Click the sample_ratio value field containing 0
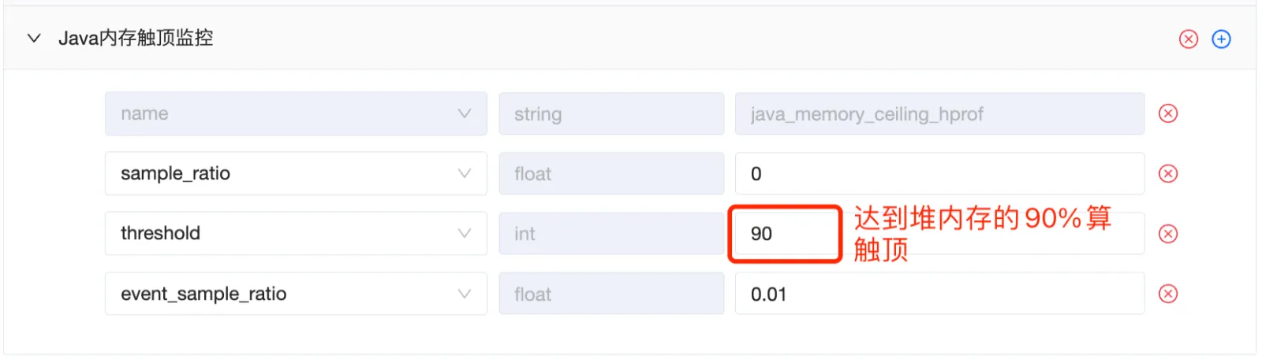Screen dimensions: 1262x359 [x=939, y=173]
